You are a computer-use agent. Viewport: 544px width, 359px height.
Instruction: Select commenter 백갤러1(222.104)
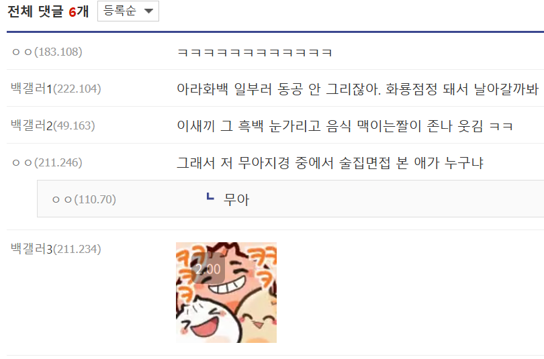click(x=56, y=89)
